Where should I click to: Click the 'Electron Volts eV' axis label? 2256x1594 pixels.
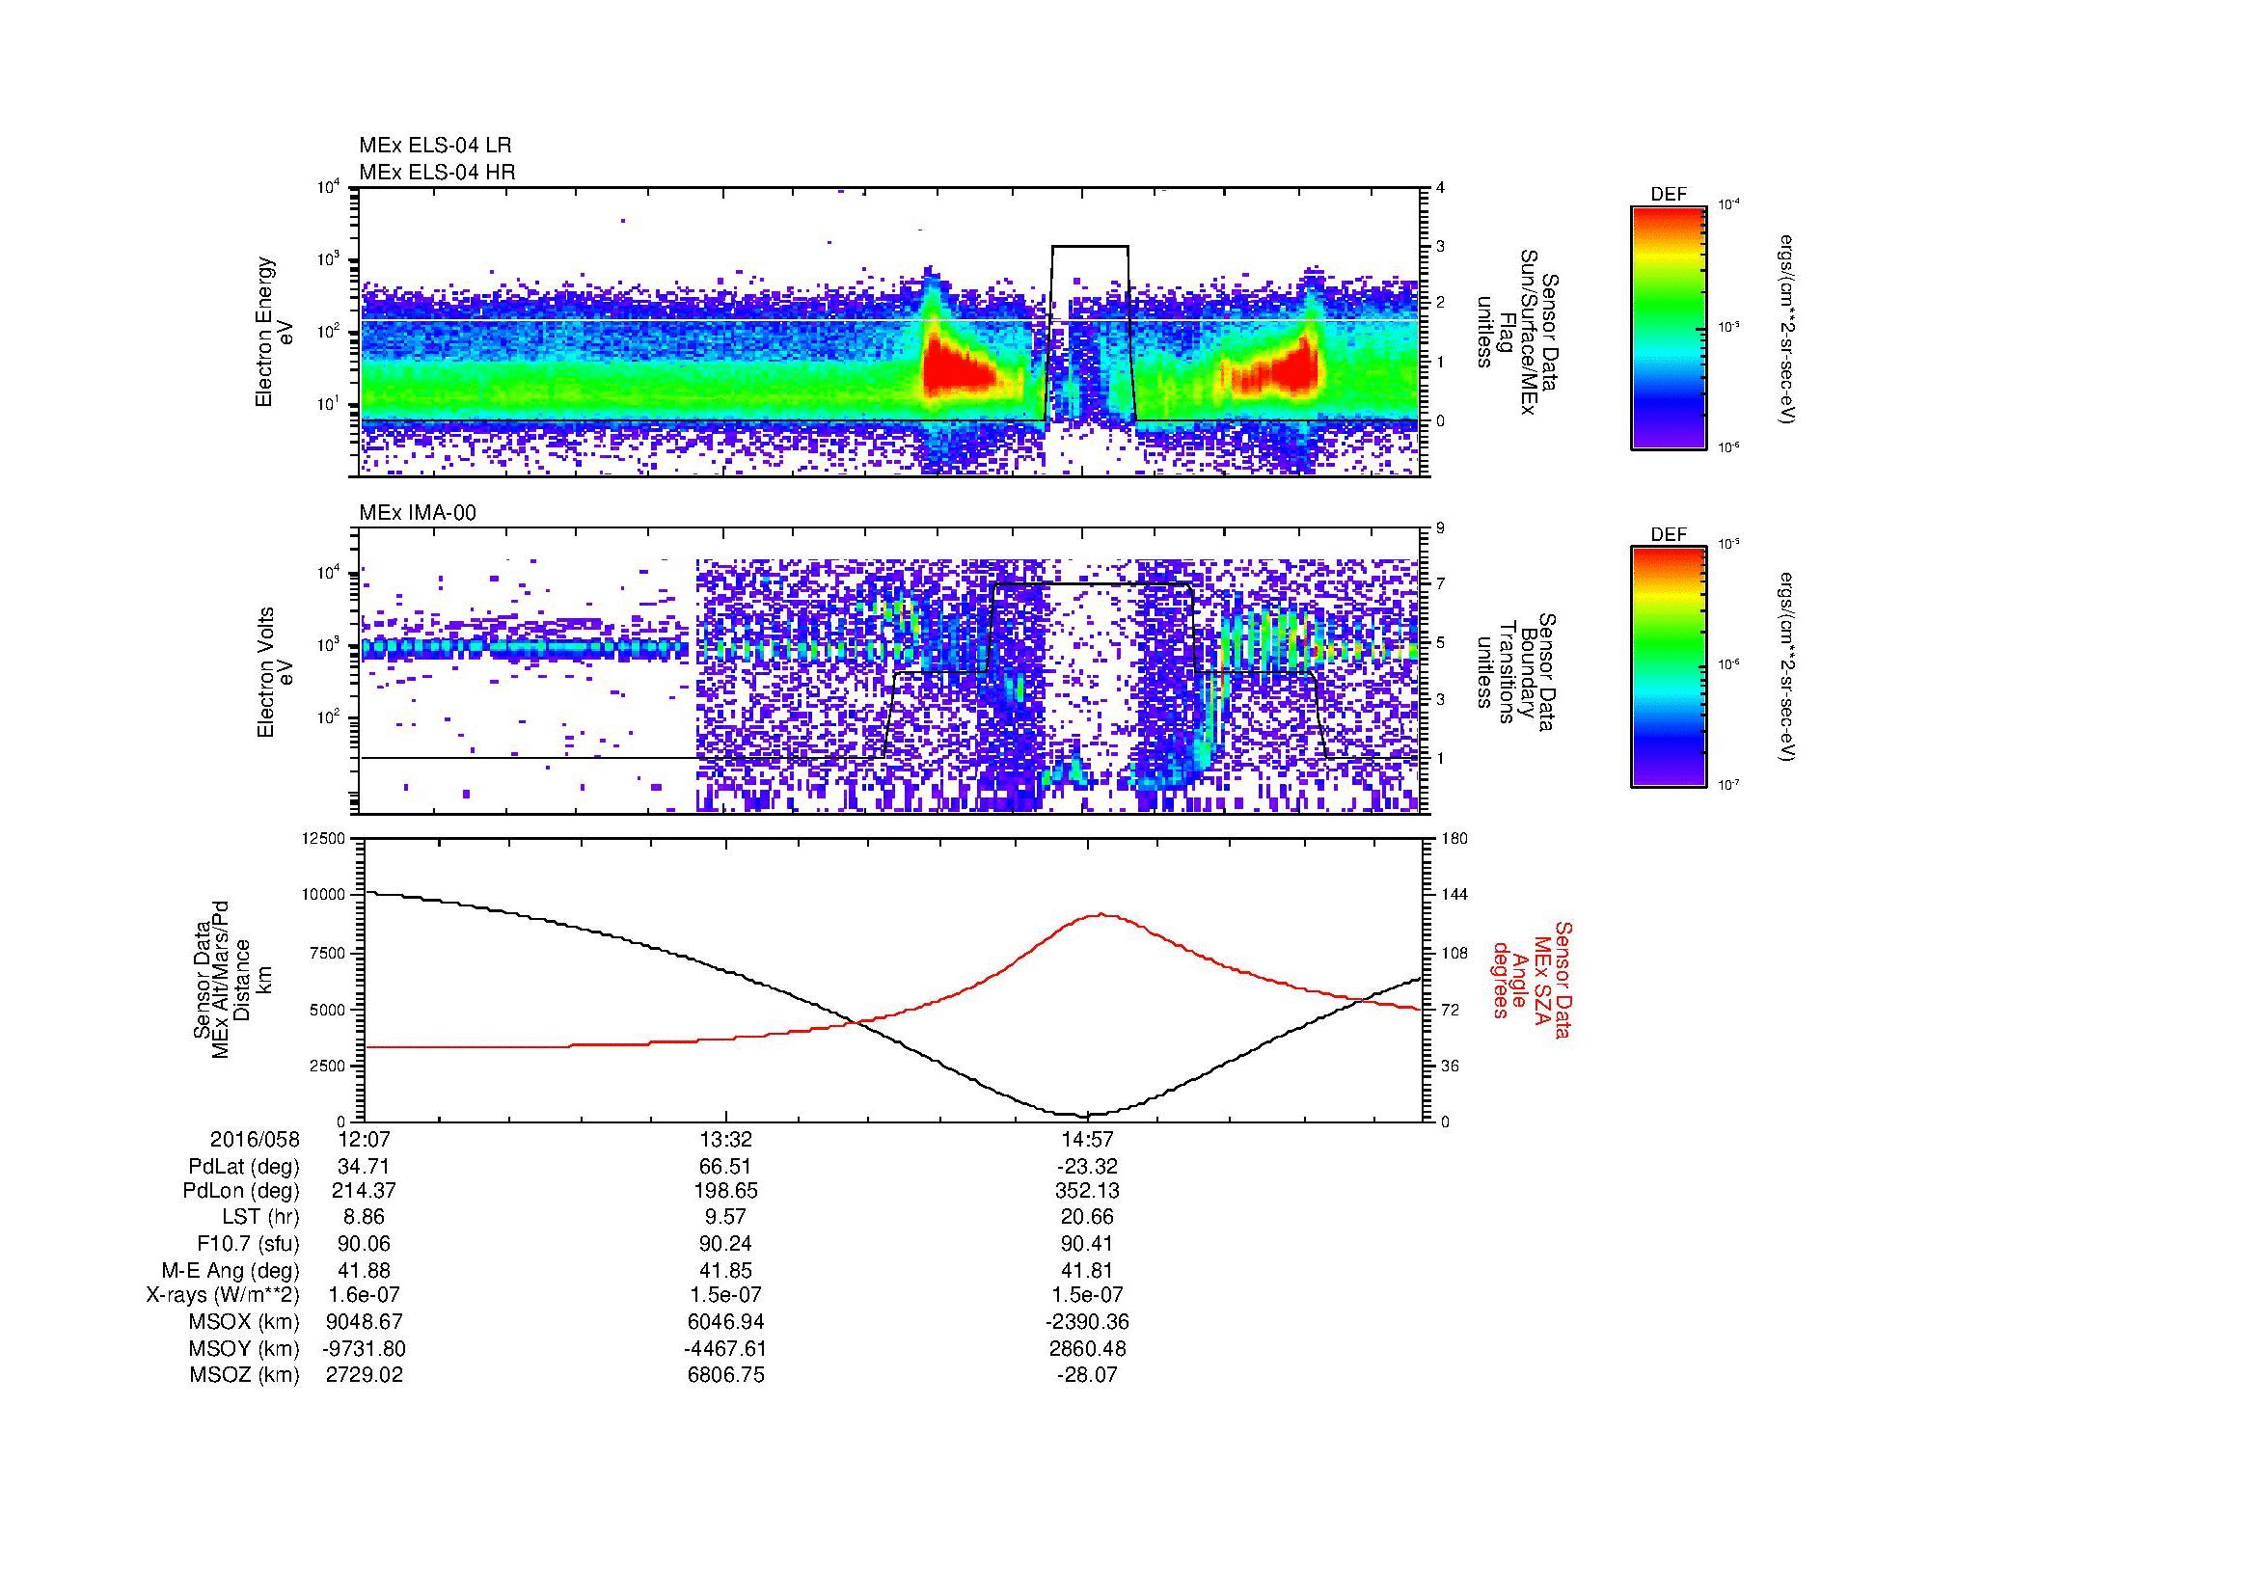pyautogui.click(x=274, y=672)
